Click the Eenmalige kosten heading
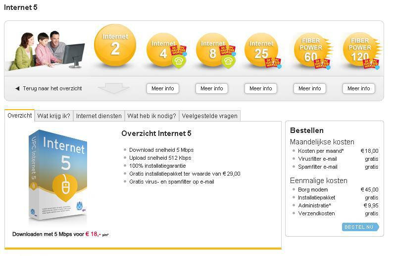Image resolution: width=393 pixels, height=256 pixels. coord(319,181)
